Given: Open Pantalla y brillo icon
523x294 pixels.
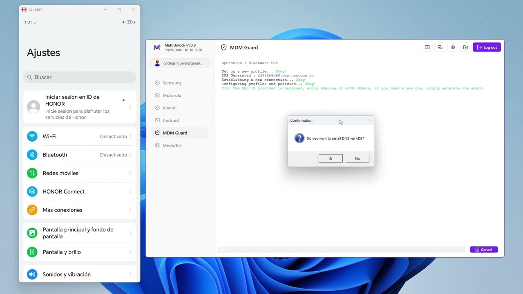Looking at the screenshot, I should click(32, 252).
